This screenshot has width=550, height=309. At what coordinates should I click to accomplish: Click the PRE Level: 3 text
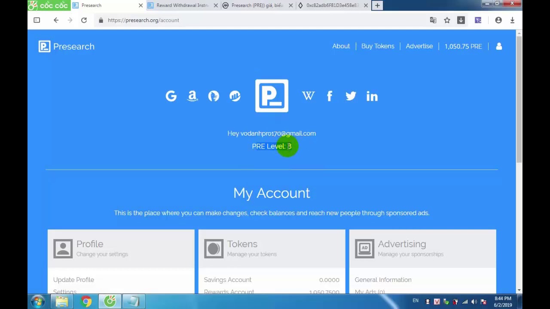[272, 146]
